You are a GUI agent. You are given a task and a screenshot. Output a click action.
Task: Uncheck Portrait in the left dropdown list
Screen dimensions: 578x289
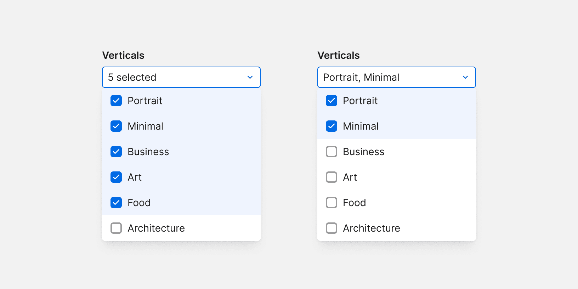pyautogui.click(x=116, y=101)
